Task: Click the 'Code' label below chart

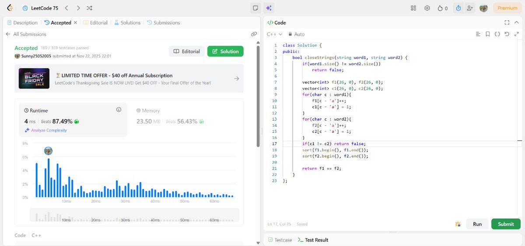Action: point(20,235)
